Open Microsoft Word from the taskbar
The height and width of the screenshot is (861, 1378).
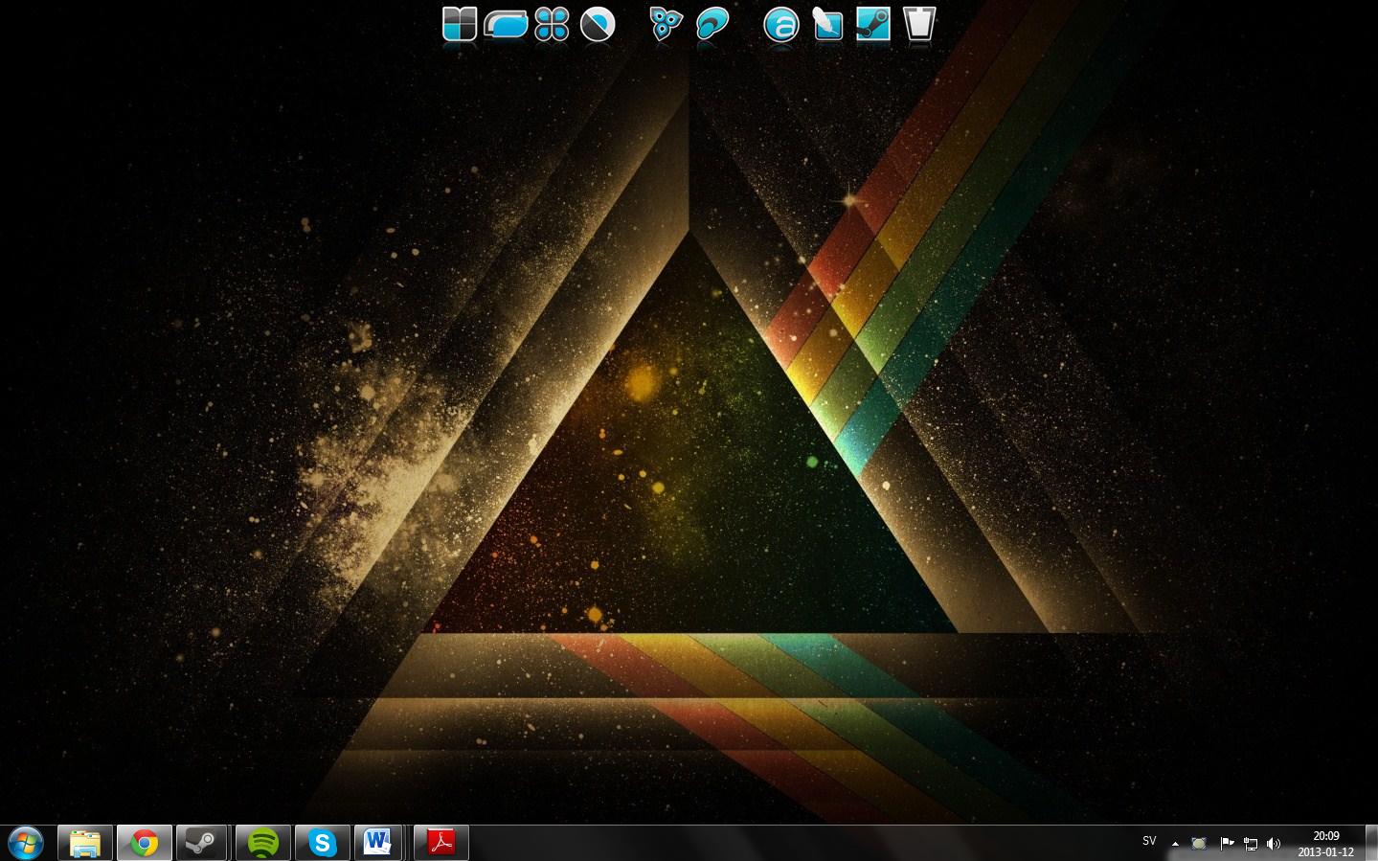point(377,843)
